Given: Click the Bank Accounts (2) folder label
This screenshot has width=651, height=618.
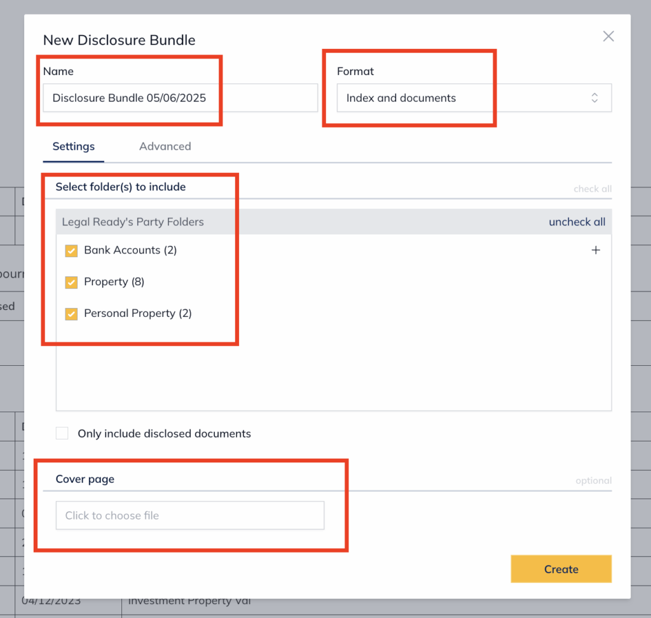Looking at the screenshot, I should click(130, 250).
